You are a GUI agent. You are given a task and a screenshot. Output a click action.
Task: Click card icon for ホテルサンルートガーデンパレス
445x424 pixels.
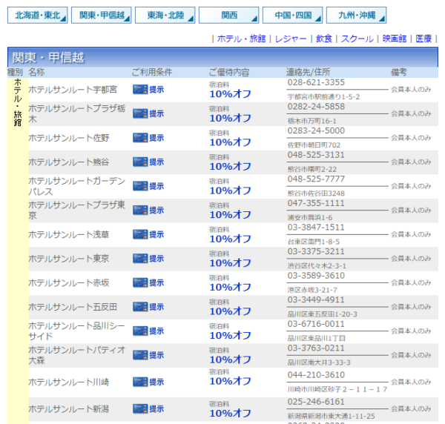(140, 186)
